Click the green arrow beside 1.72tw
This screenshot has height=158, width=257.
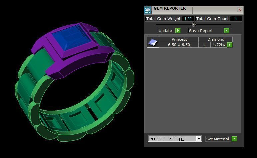coord(230,45)
